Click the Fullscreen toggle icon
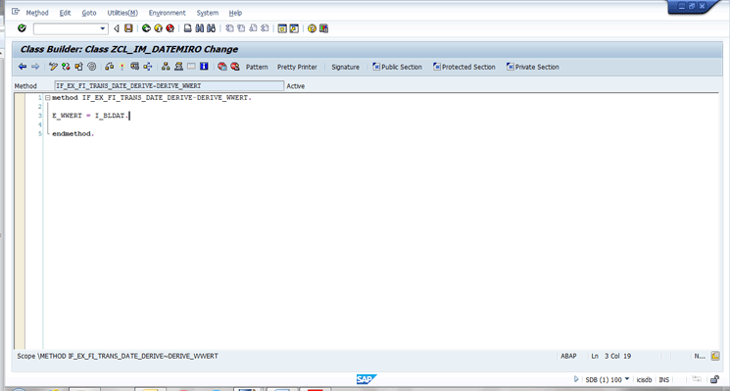 coord(191,67)
